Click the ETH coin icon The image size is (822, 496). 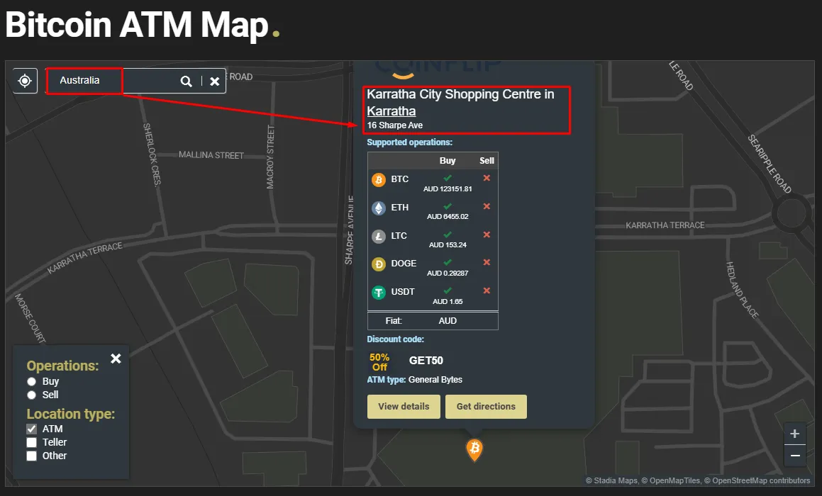coord(379,208)
